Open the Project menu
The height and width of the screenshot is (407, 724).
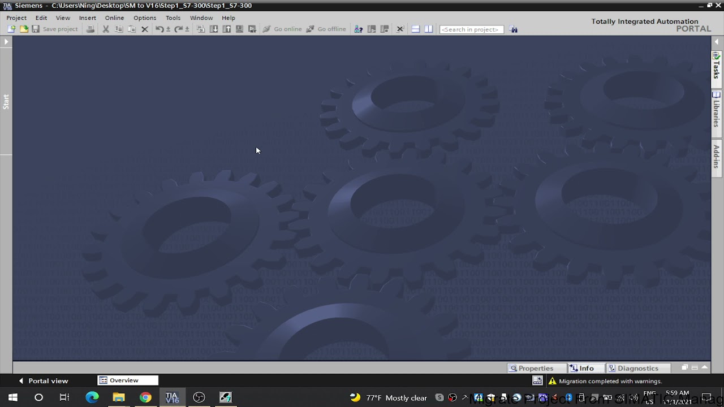point(16,18)
